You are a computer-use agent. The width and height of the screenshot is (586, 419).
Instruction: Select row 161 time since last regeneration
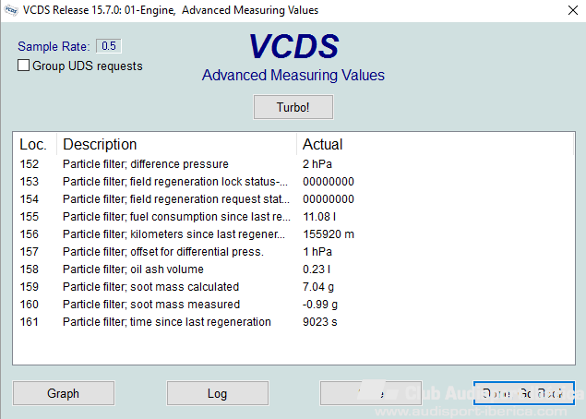pos(293,322)
